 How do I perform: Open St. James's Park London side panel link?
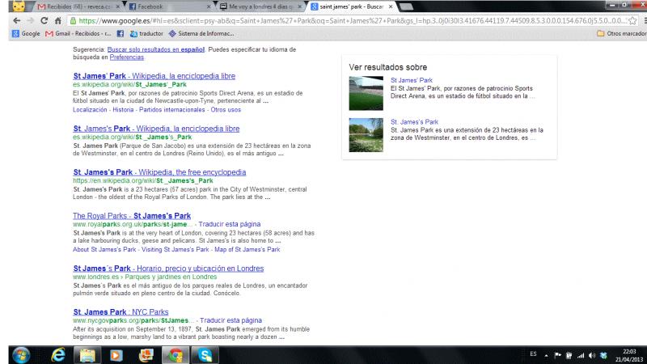click(x=414, y=122)
